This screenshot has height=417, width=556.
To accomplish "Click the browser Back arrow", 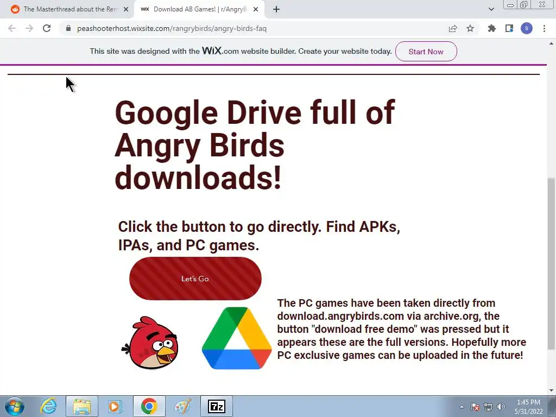I will pos(12,28).
